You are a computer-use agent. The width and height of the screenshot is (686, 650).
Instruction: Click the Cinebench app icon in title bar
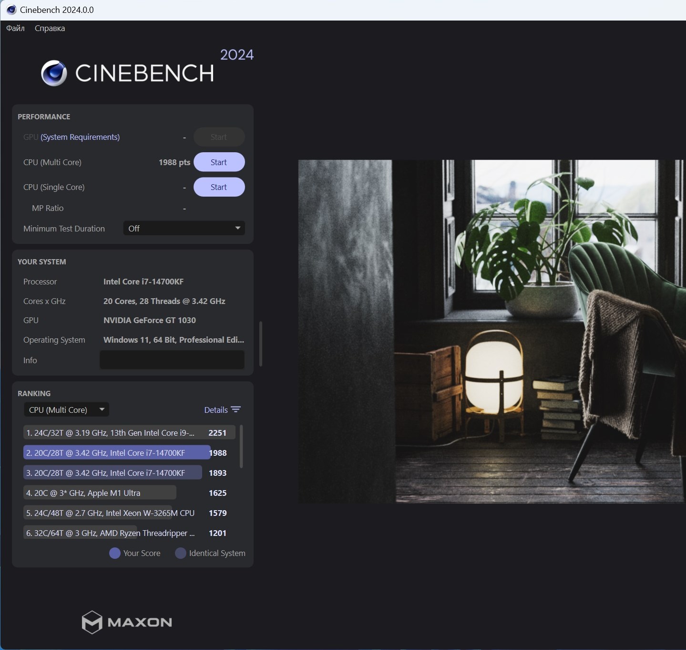tap(11, 10)
